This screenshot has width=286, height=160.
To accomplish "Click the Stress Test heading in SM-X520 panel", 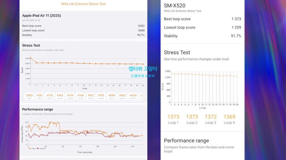I will (177, 52).
